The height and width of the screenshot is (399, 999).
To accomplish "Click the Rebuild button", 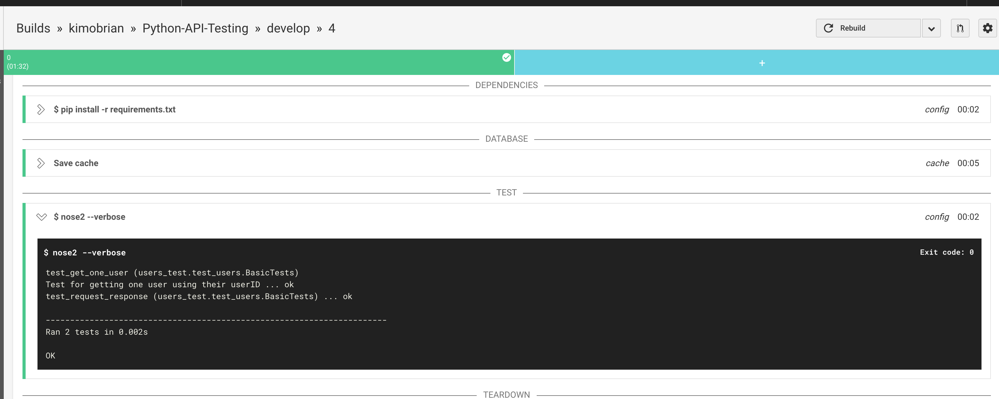I will click(868, 28).
